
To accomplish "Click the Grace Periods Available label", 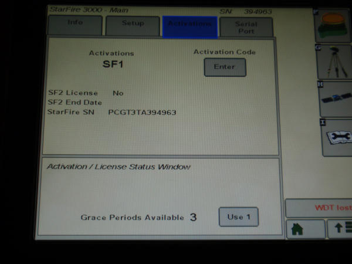I will tap(132, 218).
